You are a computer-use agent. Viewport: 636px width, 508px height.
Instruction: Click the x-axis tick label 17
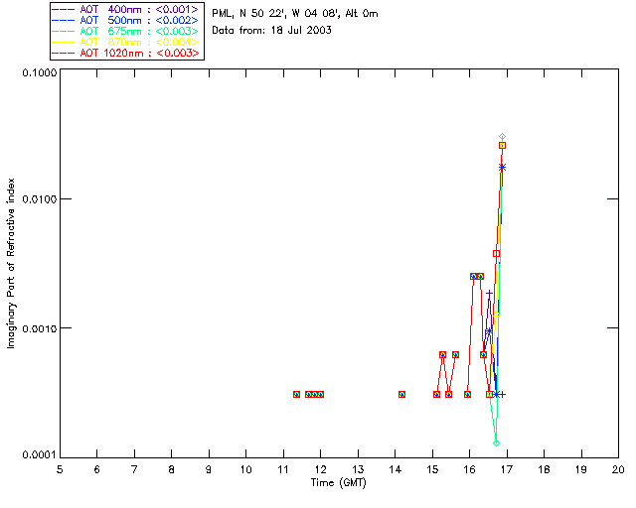[x=507, y=469]
